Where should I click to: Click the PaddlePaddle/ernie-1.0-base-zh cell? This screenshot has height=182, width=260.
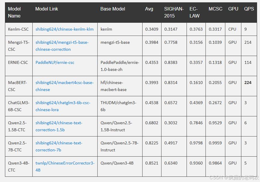(120, 66)
